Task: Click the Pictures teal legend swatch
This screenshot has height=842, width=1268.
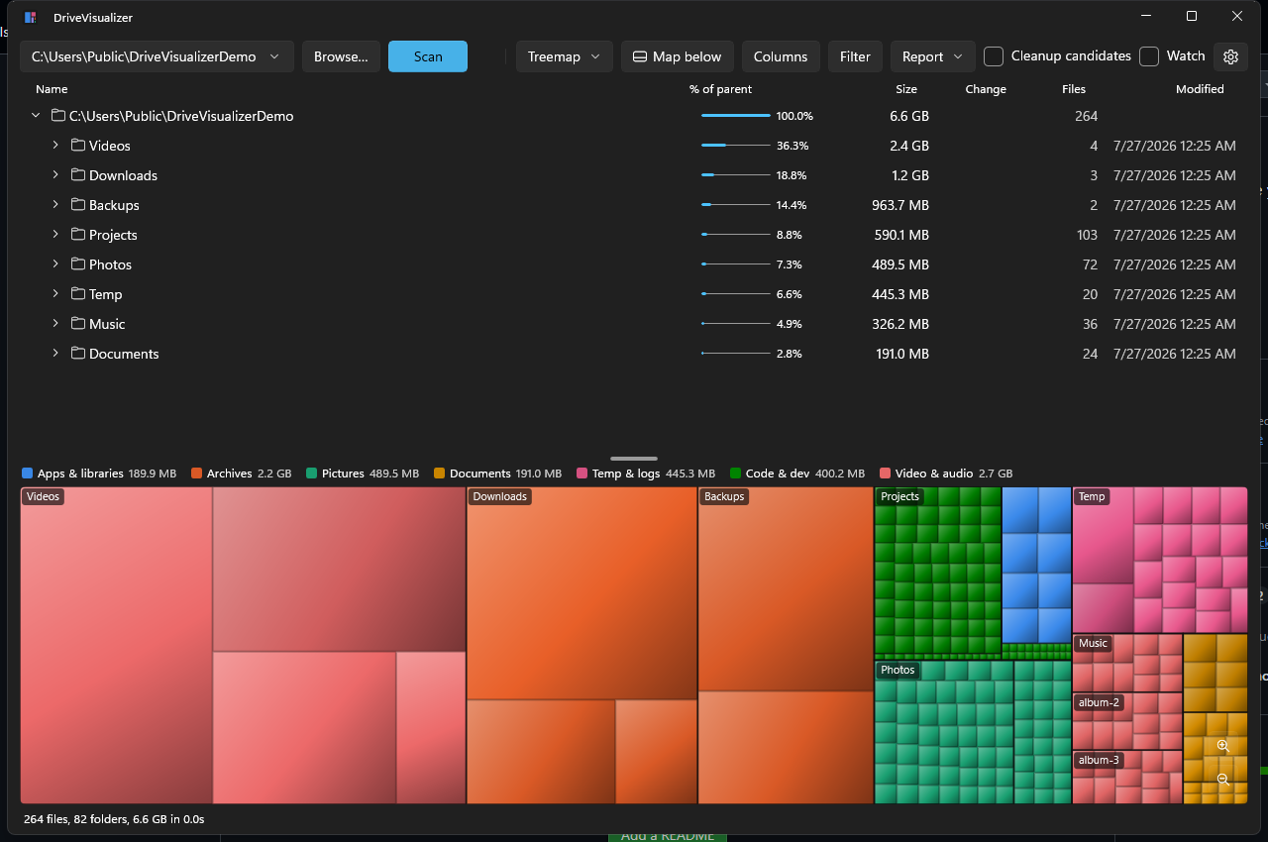Action: pyautogui.click(x=312, y=474)
